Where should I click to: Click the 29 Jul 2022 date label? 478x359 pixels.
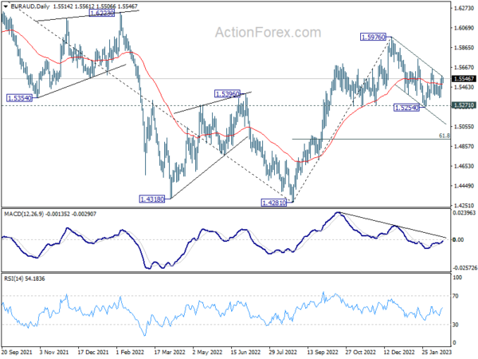(283, 353)
